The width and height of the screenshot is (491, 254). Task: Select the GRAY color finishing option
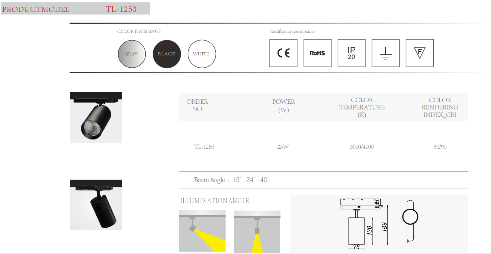click(x=132, y=54)
